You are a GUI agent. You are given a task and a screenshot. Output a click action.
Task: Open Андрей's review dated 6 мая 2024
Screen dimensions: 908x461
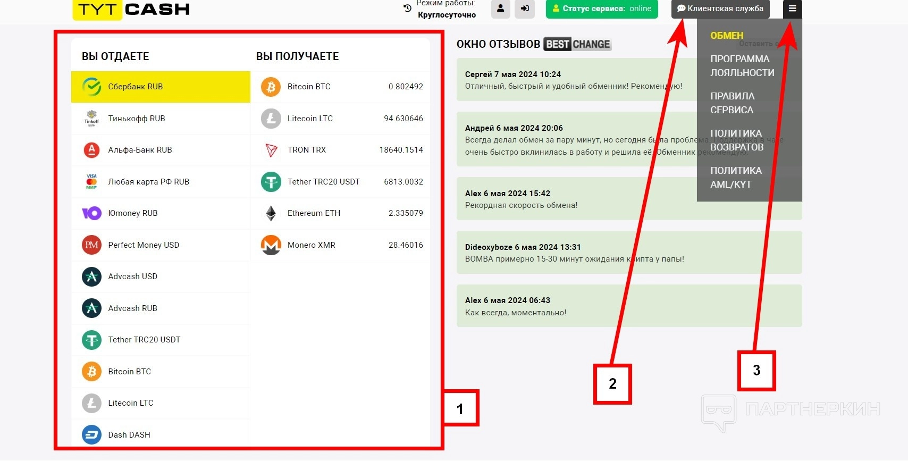629,139
